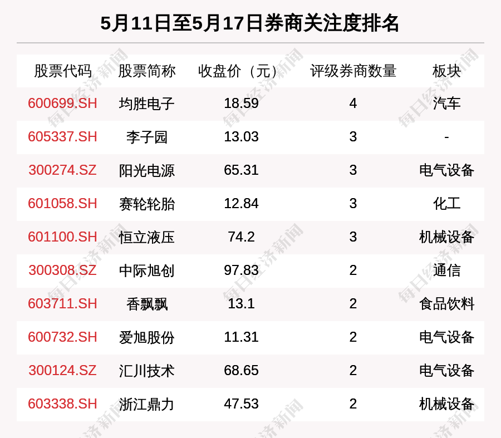The height and width of the screenshot is (438, 501).
Task: Click closing price 47.53
Action: click(241, 404)
